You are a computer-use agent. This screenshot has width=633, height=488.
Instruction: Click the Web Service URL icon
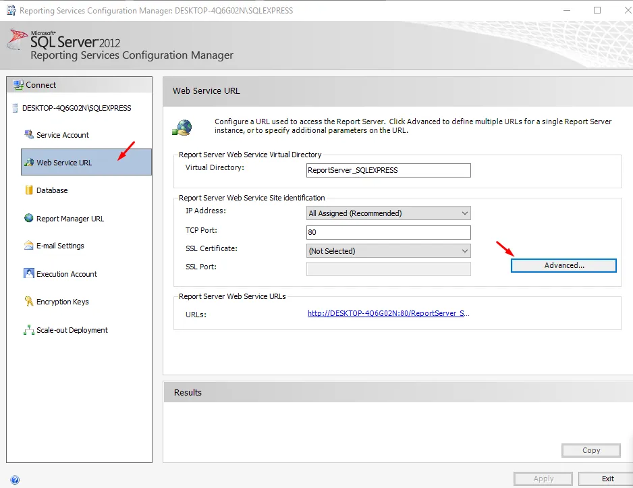click(28, 162)
